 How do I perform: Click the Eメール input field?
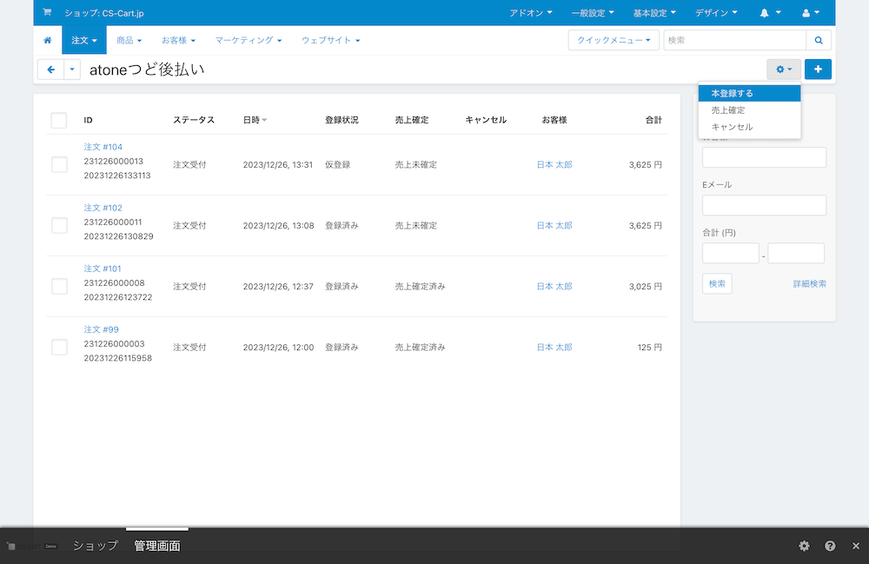click(x=764, y=205)
